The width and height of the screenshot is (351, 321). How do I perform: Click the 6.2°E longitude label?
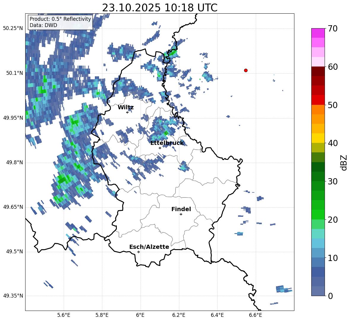coord(179,315)
